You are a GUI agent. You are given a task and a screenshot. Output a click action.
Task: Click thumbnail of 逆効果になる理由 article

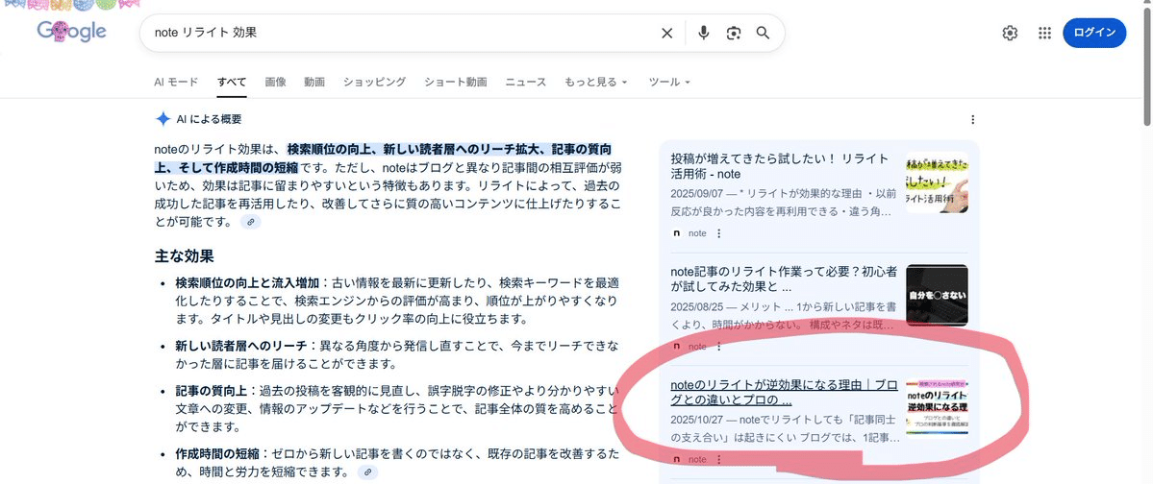937,406
